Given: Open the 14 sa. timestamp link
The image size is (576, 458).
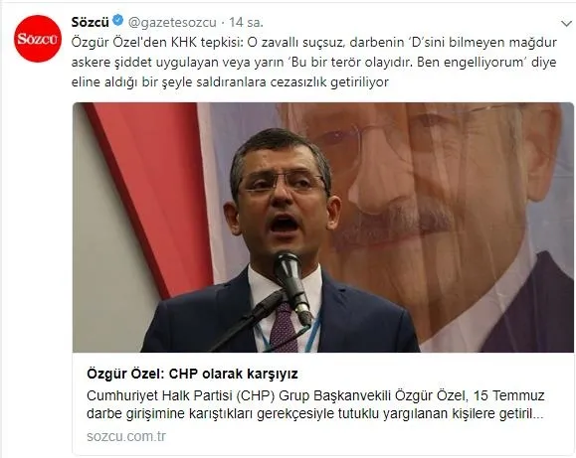Looking at the screenshot, I should (246, 23).
